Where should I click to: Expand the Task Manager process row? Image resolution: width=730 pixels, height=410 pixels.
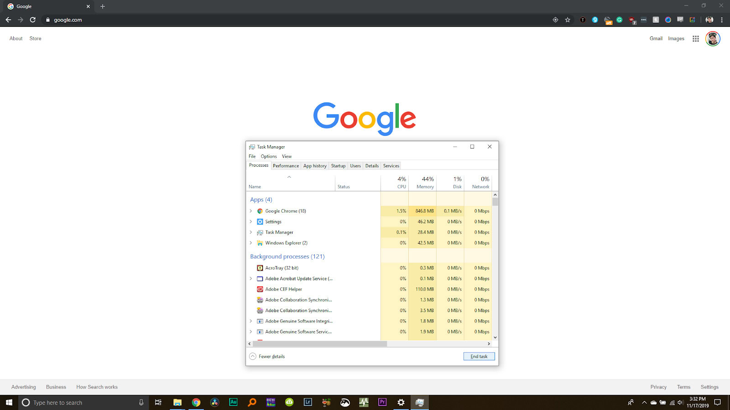[x=251, y=232]
